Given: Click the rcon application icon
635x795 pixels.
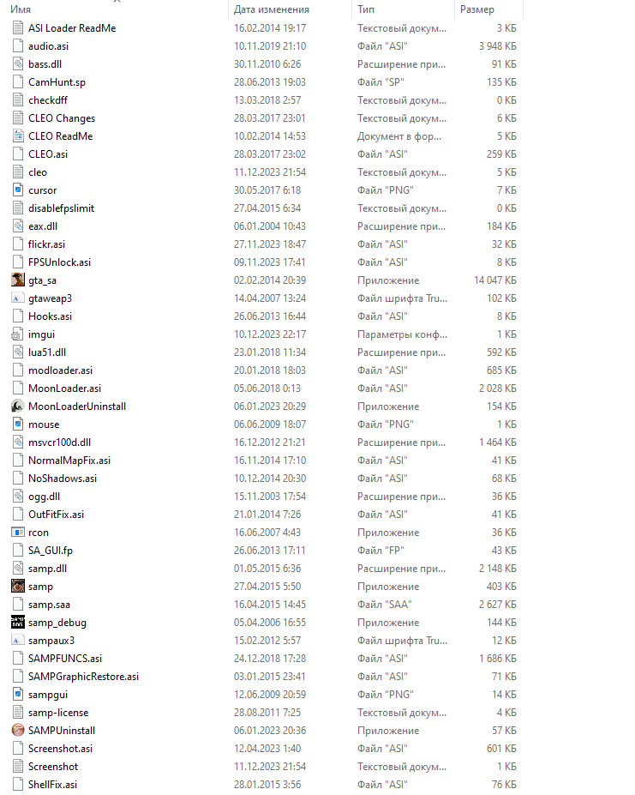Looking at the screenshot, I should click(x=18, y=533).
